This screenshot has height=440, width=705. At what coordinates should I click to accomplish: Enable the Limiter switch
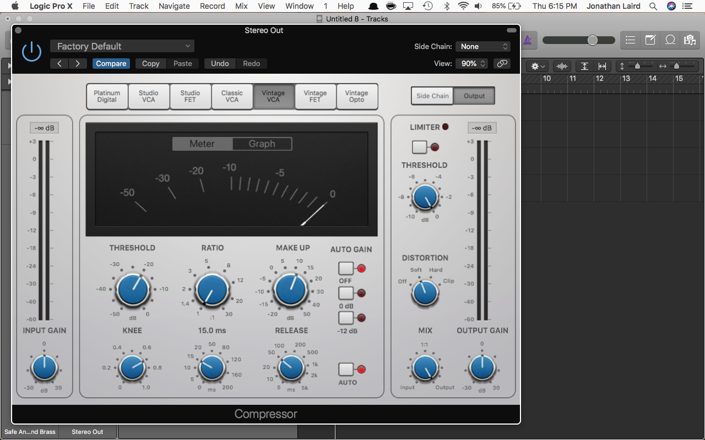[420, 147]
